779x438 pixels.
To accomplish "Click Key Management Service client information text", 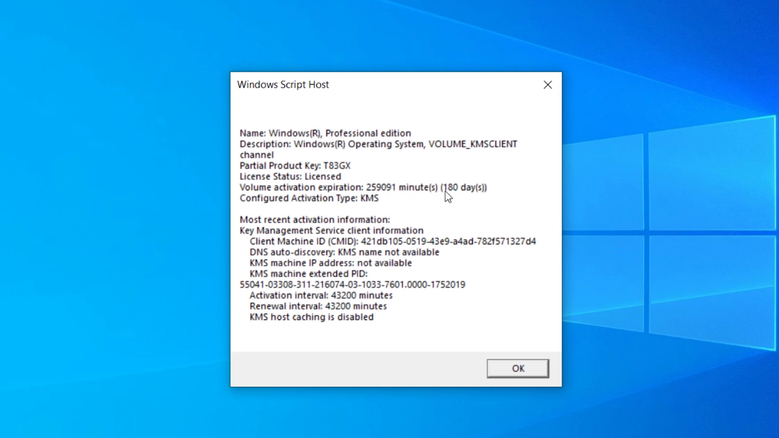I will point(331,231).
